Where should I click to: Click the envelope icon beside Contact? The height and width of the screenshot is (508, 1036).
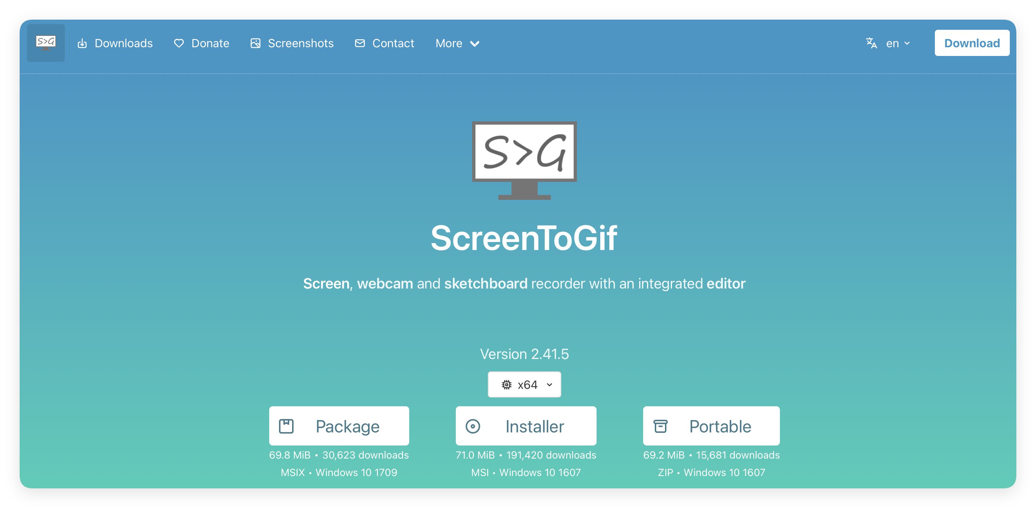359,43
